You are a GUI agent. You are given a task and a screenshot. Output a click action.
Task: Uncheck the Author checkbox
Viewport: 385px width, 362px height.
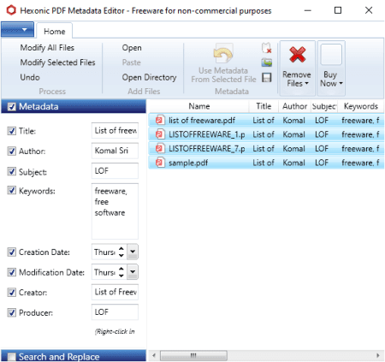11,151
